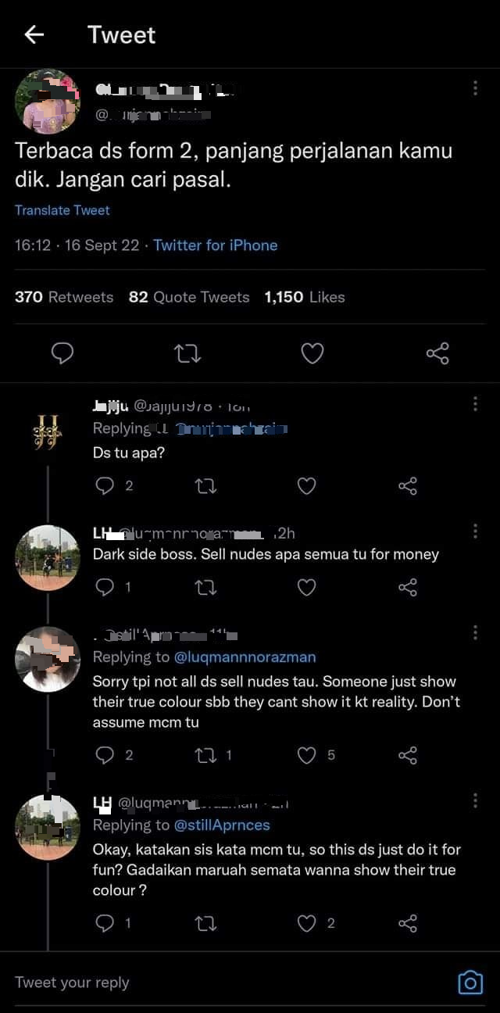Reply to the main tweet

point(62,353)
